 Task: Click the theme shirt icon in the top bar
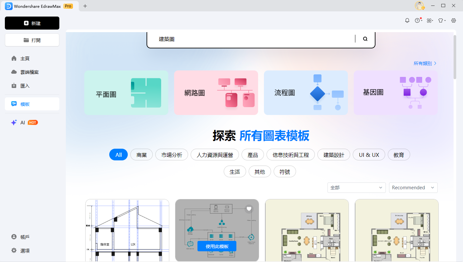[x=441, y=20]
